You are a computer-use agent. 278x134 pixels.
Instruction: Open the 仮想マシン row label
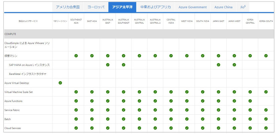11,56
